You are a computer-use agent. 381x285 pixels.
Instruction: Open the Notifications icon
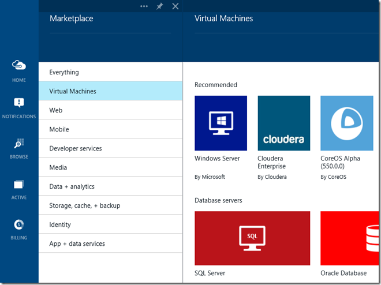19,104
